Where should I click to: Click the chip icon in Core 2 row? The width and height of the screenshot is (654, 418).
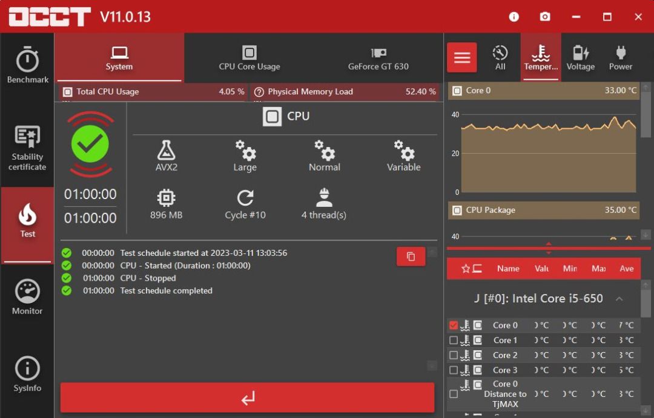point(478,355)
